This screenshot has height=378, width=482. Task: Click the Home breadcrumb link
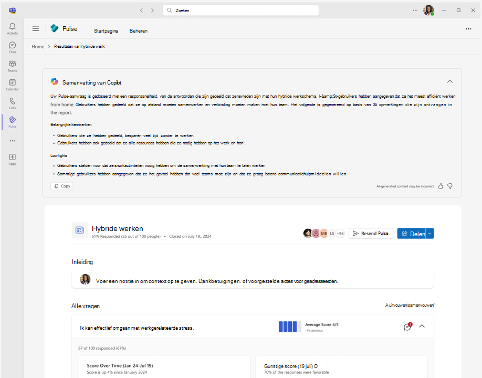(37, 46)
